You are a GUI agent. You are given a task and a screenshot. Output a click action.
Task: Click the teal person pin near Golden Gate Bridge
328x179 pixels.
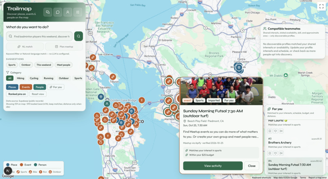107,104
